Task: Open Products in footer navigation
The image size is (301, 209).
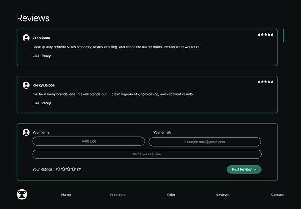Action: pyautogui.click(x=117, y=195)
